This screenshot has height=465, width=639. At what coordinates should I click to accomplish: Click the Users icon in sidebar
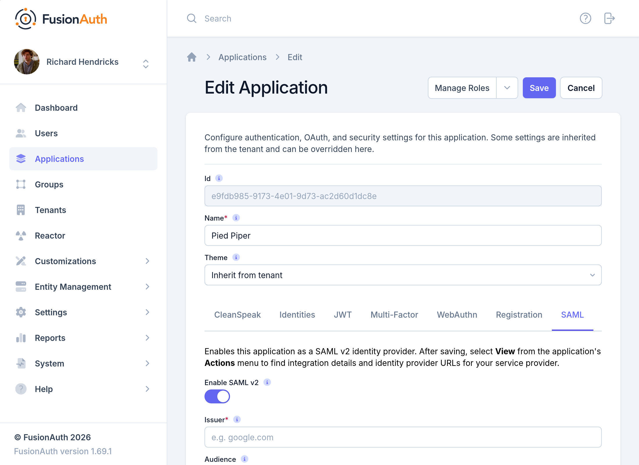[x=21, y=133]
